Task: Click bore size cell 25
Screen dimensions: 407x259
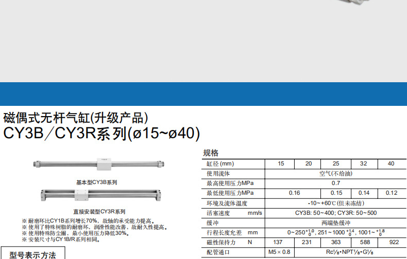Action: [336, 164]
